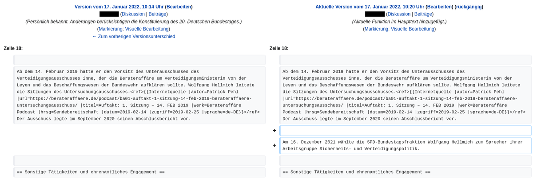The width and height of the screenshot is (533, 179).
Task: Open Diskussion link under the 10:14 Uhr version
Action: coord(133,14)
